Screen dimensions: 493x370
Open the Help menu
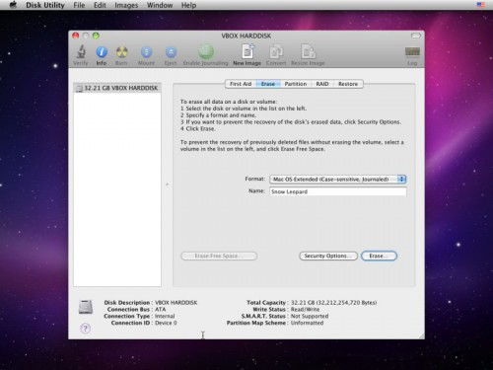click(188, 5)
